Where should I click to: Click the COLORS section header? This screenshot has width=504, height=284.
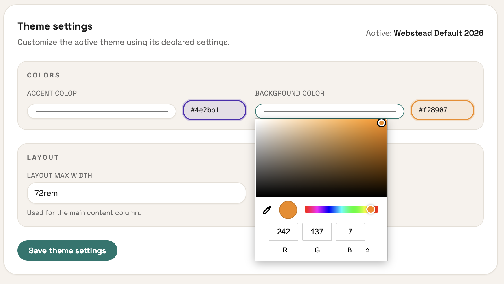coord(43,75)
